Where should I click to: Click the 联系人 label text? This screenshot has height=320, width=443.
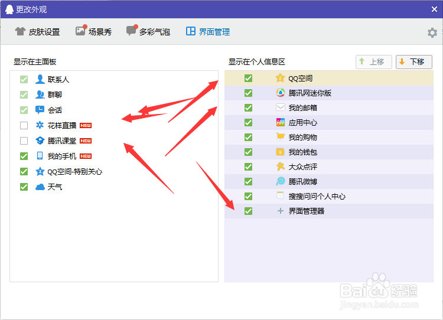58,79
